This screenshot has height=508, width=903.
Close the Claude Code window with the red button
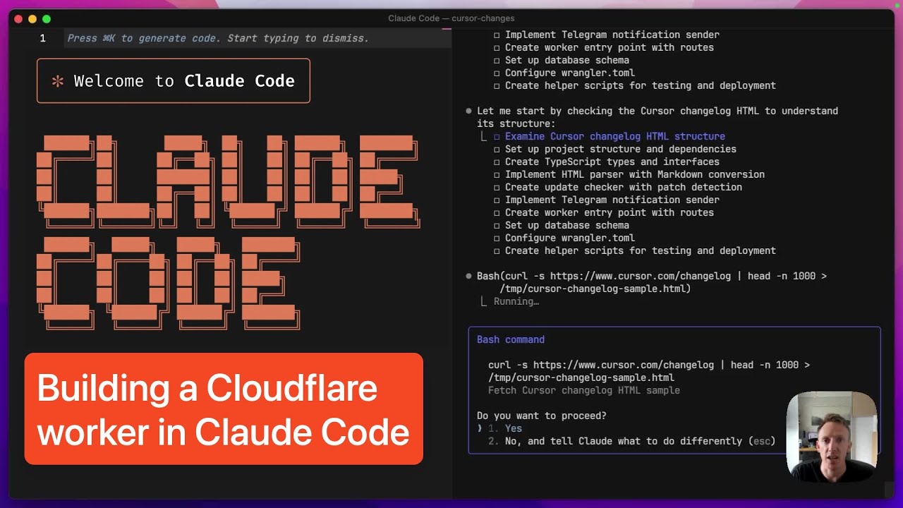[18, 19]
